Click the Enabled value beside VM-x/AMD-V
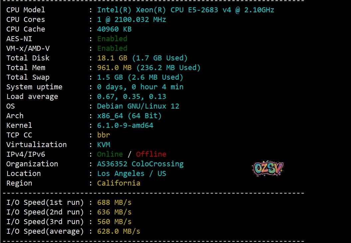This screenshot has width=351, height=243. 112,48
